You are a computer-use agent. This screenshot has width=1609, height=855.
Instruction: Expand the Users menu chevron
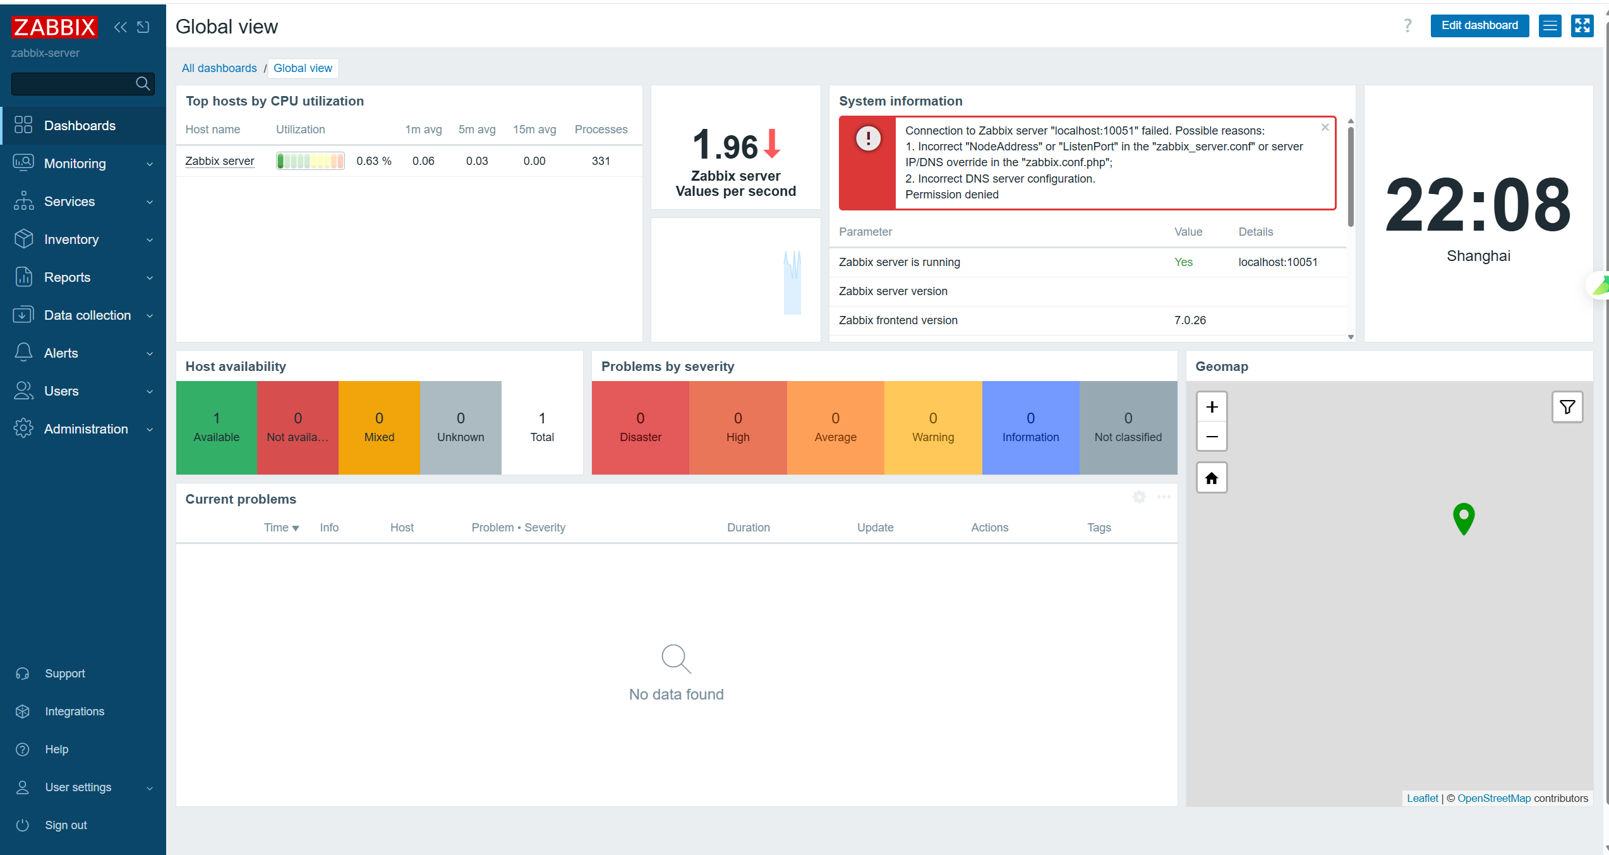click(150, 392)
